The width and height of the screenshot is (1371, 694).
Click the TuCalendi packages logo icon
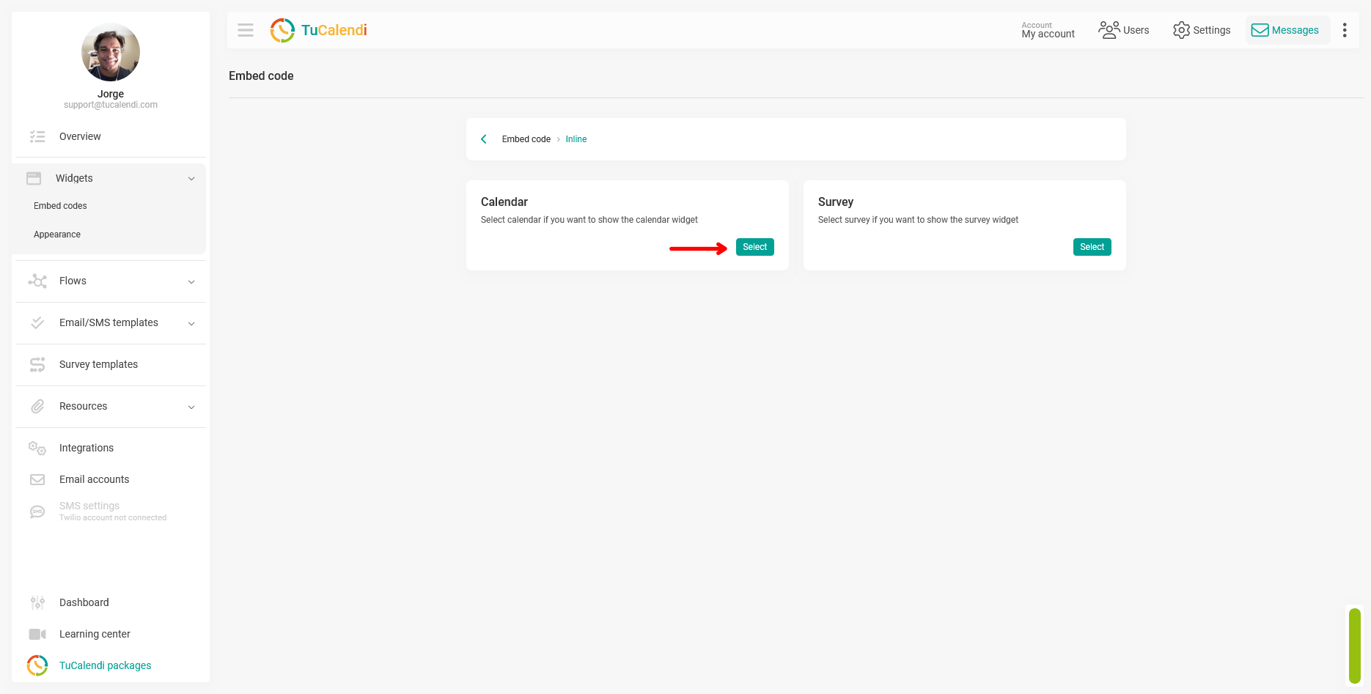coord(37,665)
